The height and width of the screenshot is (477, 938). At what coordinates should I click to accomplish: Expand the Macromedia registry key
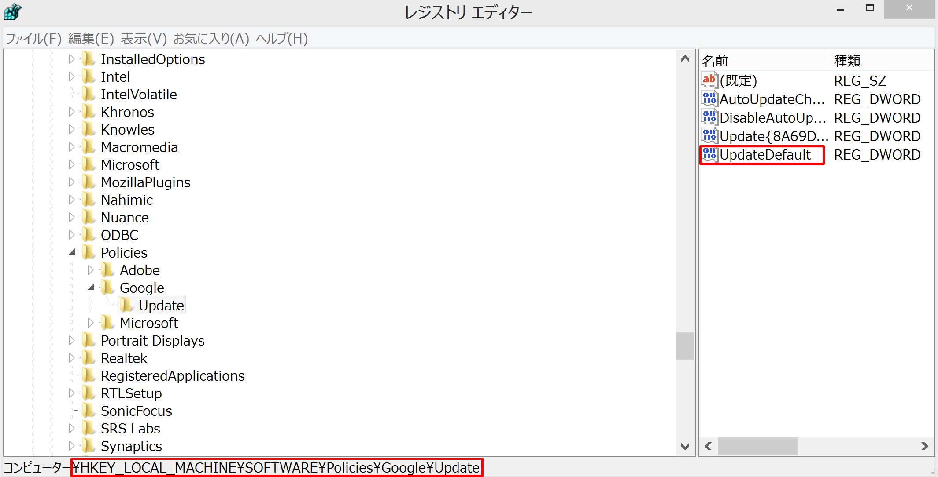click(x=72, y=147)
